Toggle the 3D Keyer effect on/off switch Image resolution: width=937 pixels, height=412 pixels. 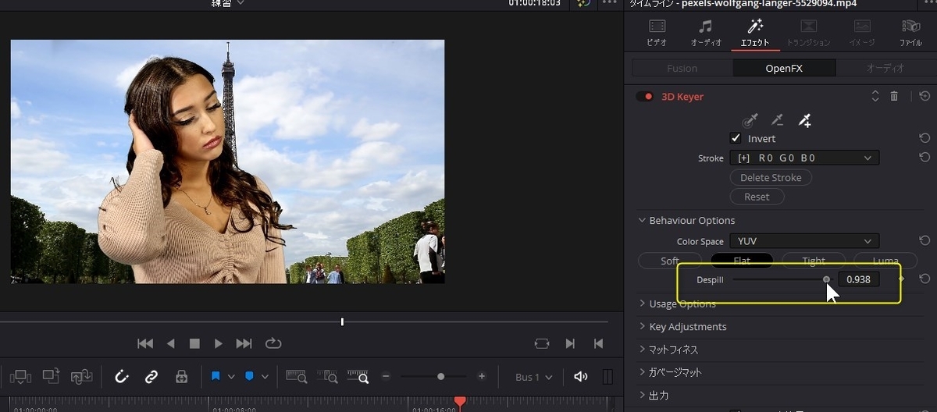pyautogui.click(x=644, y=97)
